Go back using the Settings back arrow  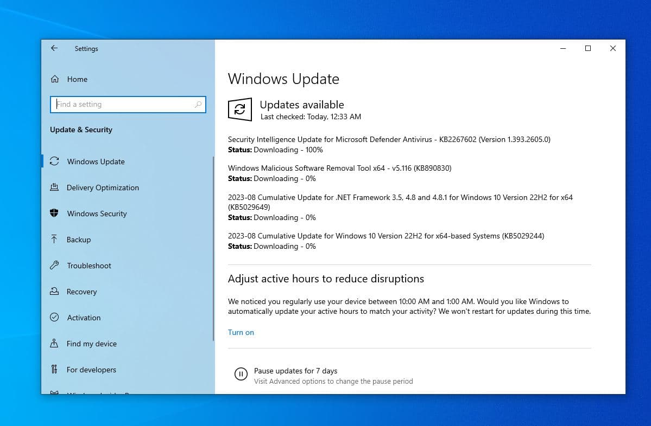pyautogui.click(x=54, y=48)
